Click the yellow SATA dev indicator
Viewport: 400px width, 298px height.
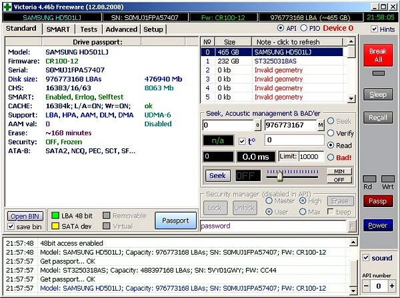(x=55, y=226)
